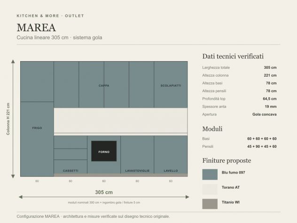Click the CASSETTI drawer base unit

70,154
